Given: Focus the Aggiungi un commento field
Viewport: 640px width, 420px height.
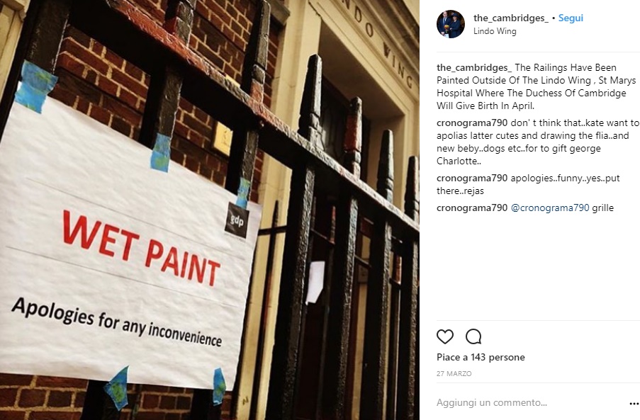Looking at the screenshot, I should tap(530, 403).
